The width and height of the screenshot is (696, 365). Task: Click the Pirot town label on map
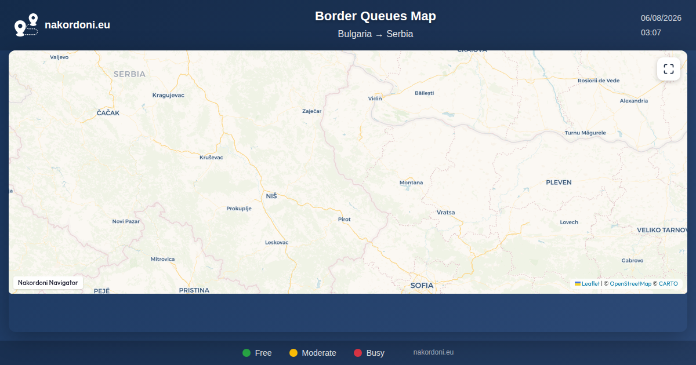[345, 220]
